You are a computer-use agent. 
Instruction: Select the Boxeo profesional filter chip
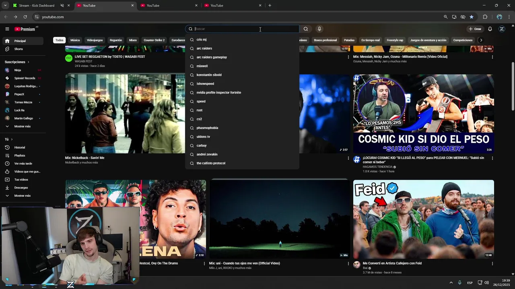coord(325,40)
